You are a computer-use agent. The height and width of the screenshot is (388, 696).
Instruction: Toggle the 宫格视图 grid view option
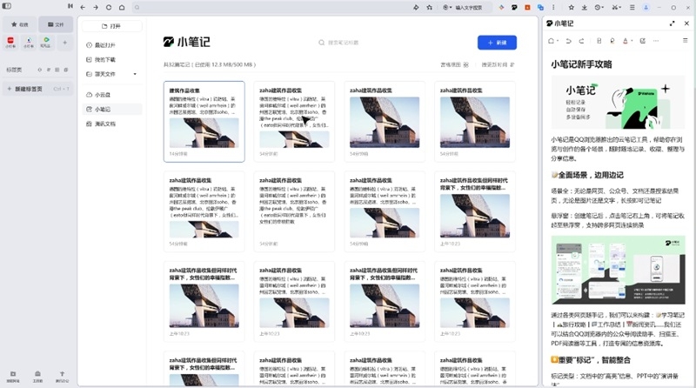tap(454, 65)
